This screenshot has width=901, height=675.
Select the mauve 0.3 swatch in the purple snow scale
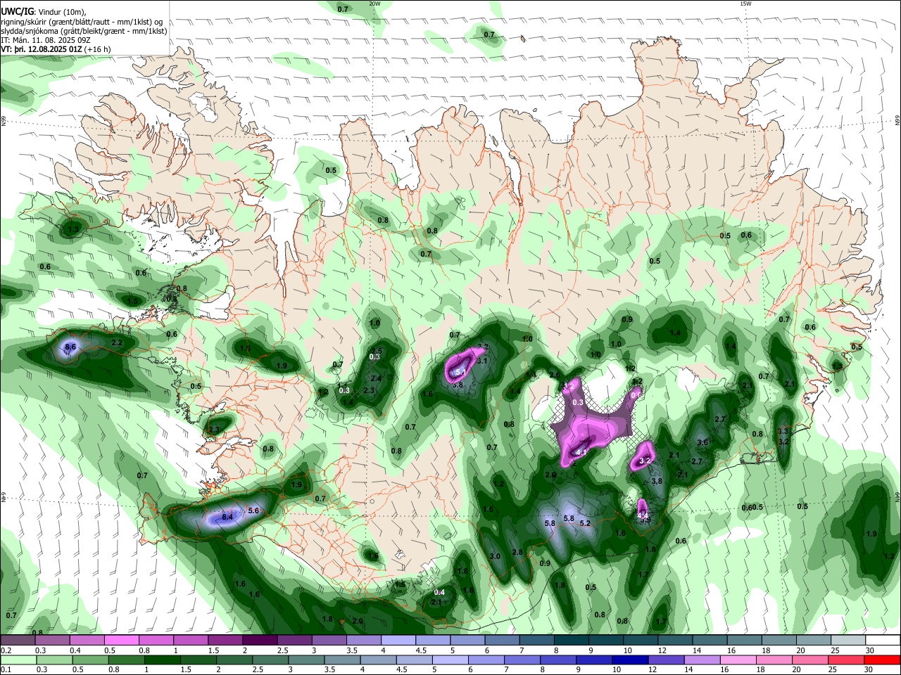point(52,640)
